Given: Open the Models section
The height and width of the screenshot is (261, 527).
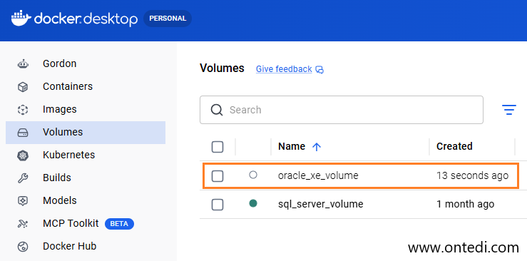Looking at the screenshot, I should click(59, 200).
